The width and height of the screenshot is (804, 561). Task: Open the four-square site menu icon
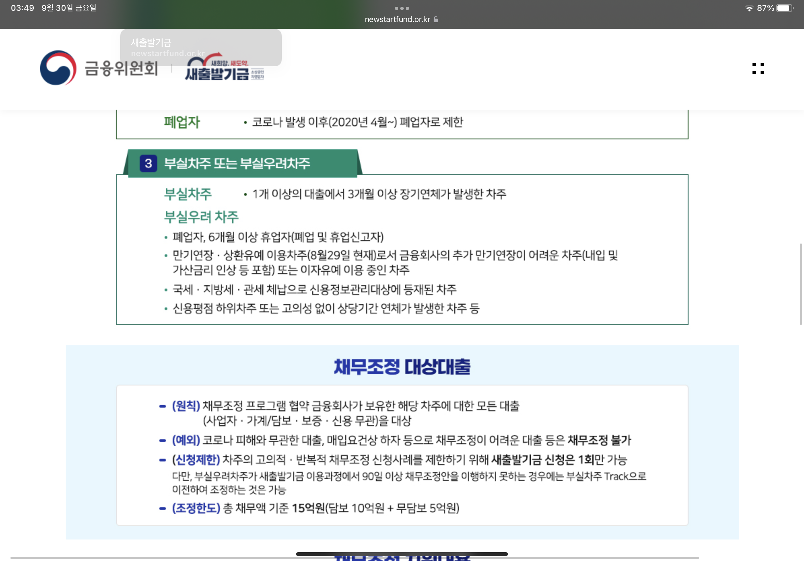(758, 69)
